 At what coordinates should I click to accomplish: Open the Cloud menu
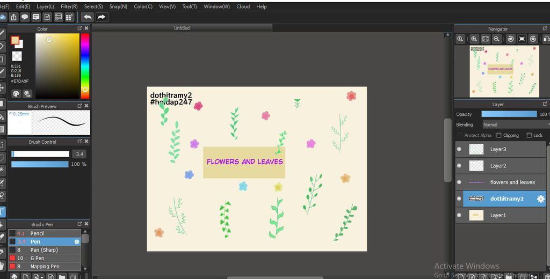(x=243, y=6)
